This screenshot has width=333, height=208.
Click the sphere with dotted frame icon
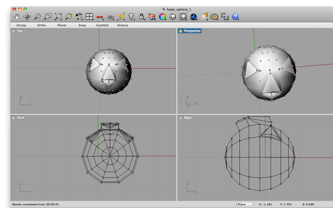[183, 17]
